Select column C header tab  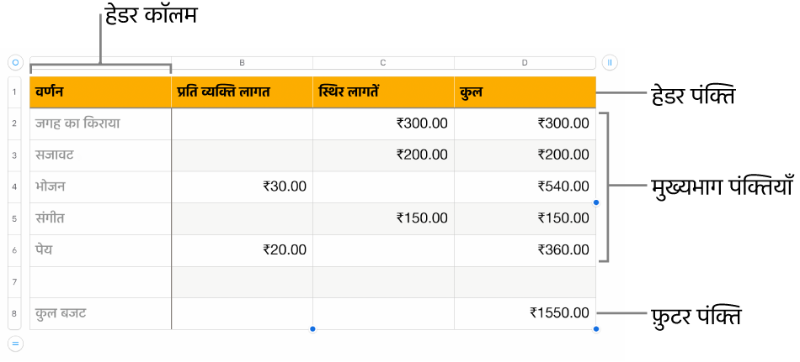383,63
